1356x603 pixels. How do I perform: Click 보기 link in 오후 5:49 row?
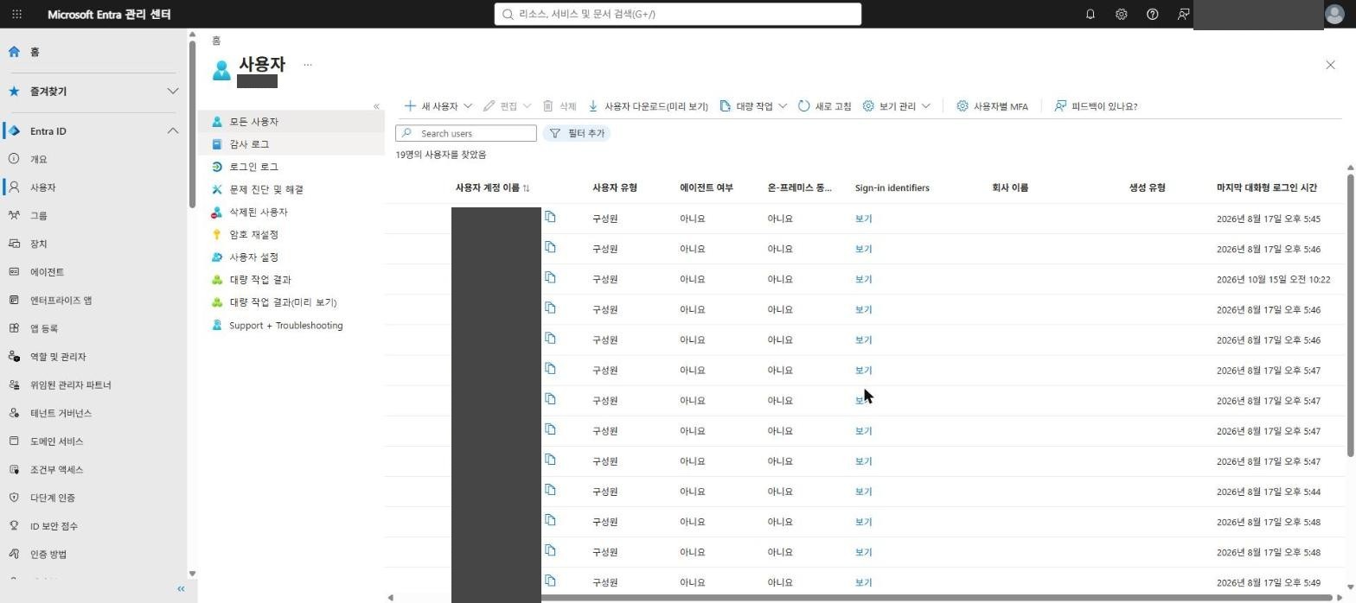pyautogui.click(x=863, y=582)
